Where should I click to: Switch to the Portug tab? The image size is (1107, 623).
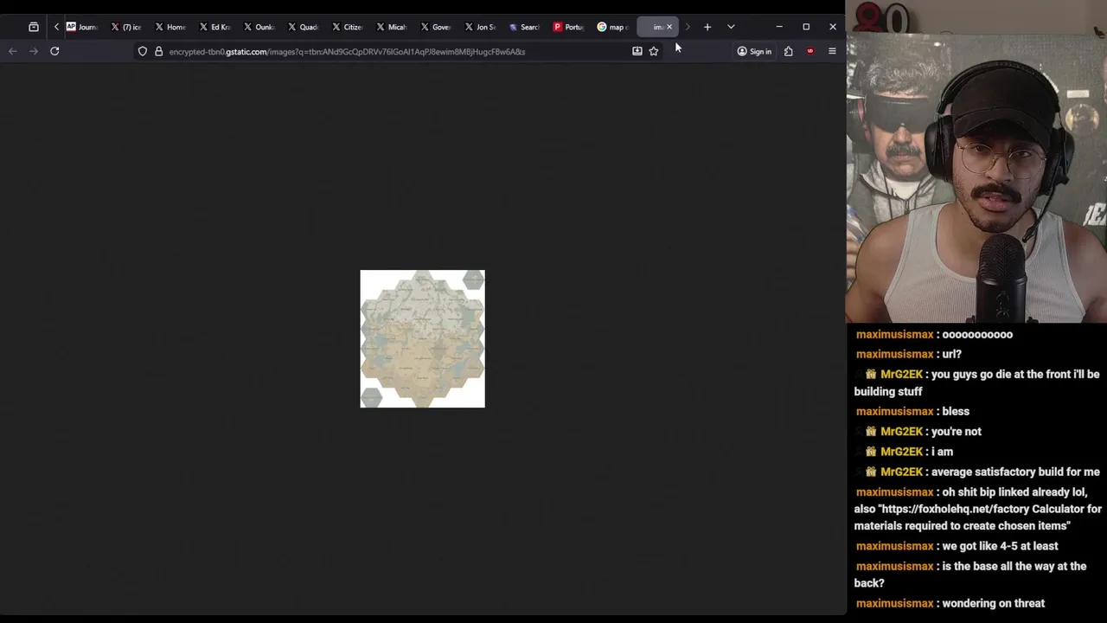click(x=568, y=27)
